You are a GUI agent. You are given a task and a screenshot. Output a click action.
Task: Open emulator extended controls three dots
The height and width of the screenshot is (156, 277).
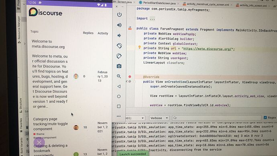tap(119, 116)
